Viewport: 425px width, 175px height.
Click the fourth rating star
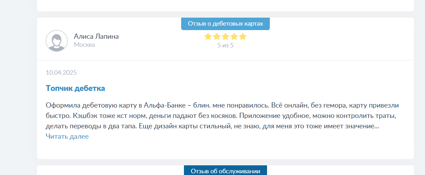coord(234,37)
